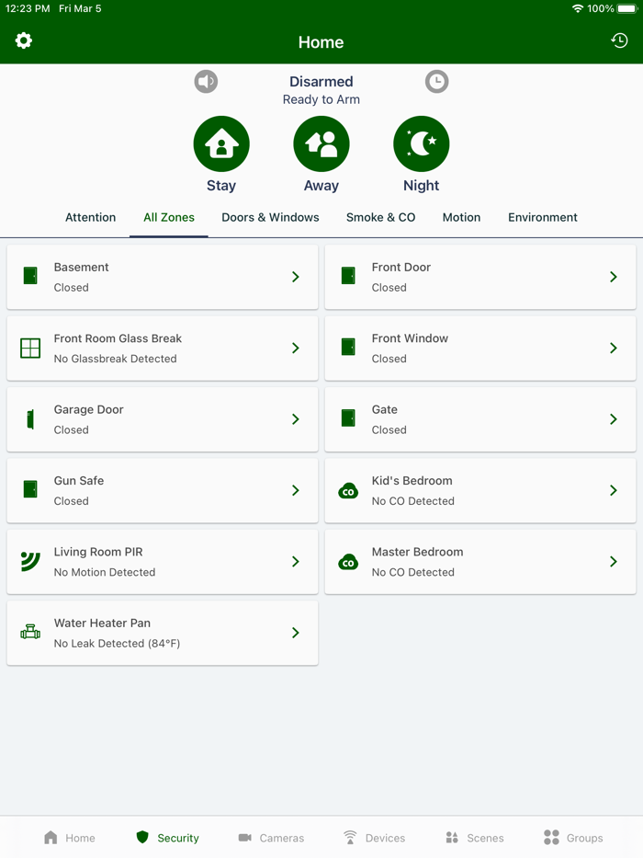
Task: Tap the Kid's Bedroom zone name
Action: [412, 480]
